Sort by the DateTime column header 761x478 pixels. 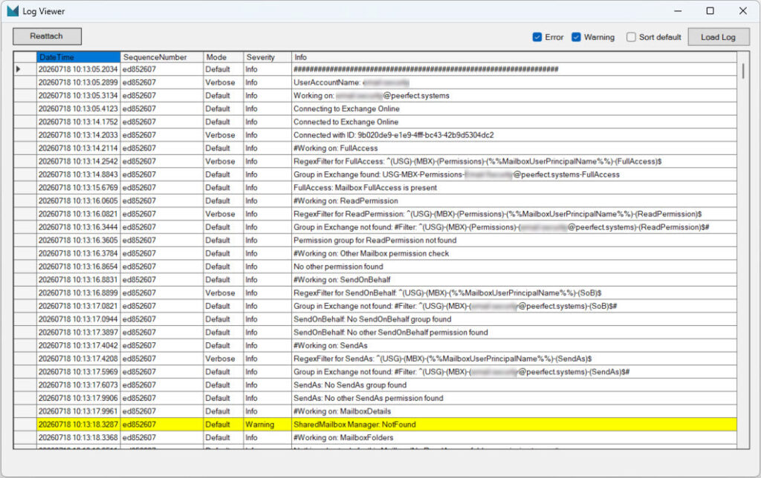[78, 57]
